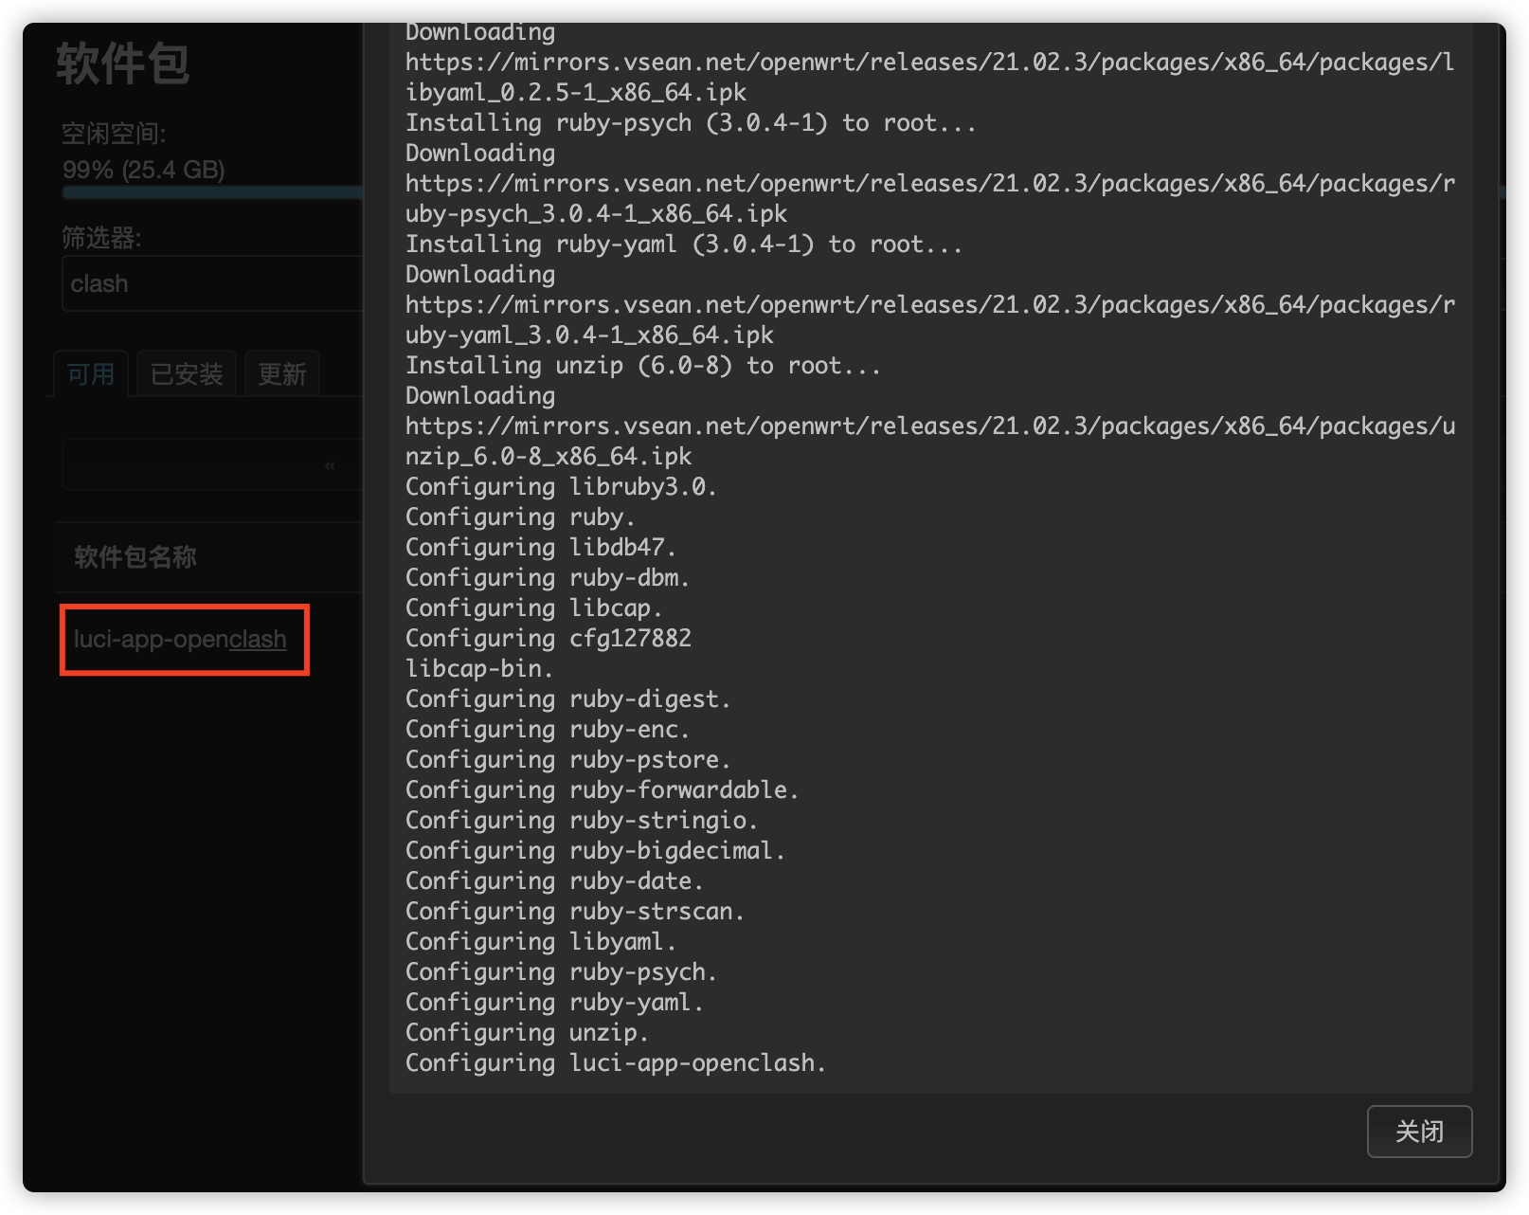Select the line 'Configuring ruby-psych.'
This screenshot has height=1215, width=1529.
tap(561, 971)
